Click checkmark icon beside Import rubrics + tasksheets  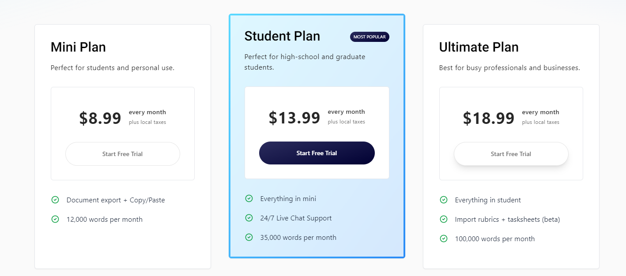point(444,219)
